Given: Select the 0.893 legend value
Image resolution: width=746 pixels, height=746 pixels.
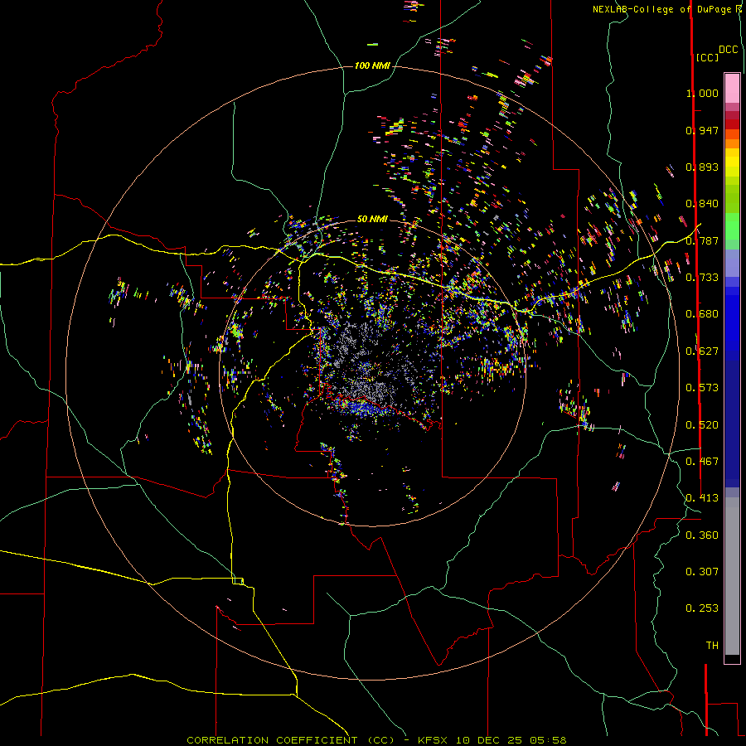Looking at the screenshot, I should point(702,167).
